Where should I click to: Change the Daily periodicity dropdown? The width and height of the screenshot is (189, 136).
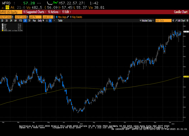[x=41, y=21]
